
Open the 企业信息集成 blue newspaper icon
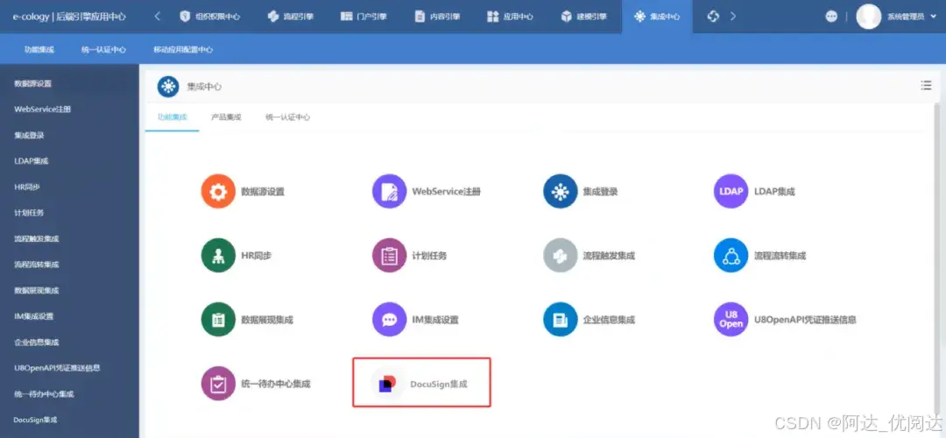[x=561, y=319]
